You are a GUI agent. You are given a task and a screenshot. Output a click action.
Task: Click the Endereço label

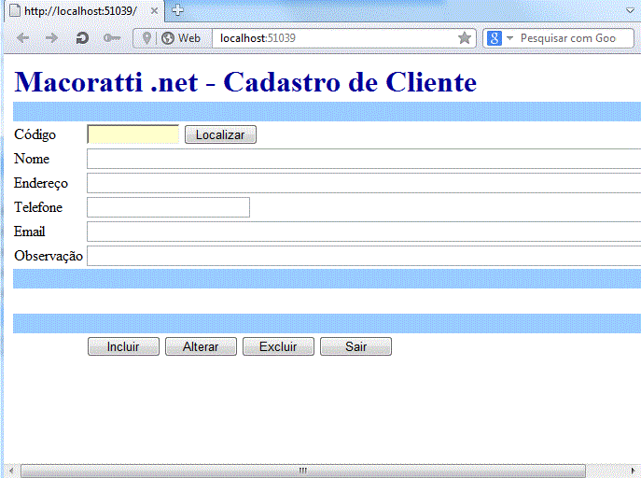click(x=41, y=183)
